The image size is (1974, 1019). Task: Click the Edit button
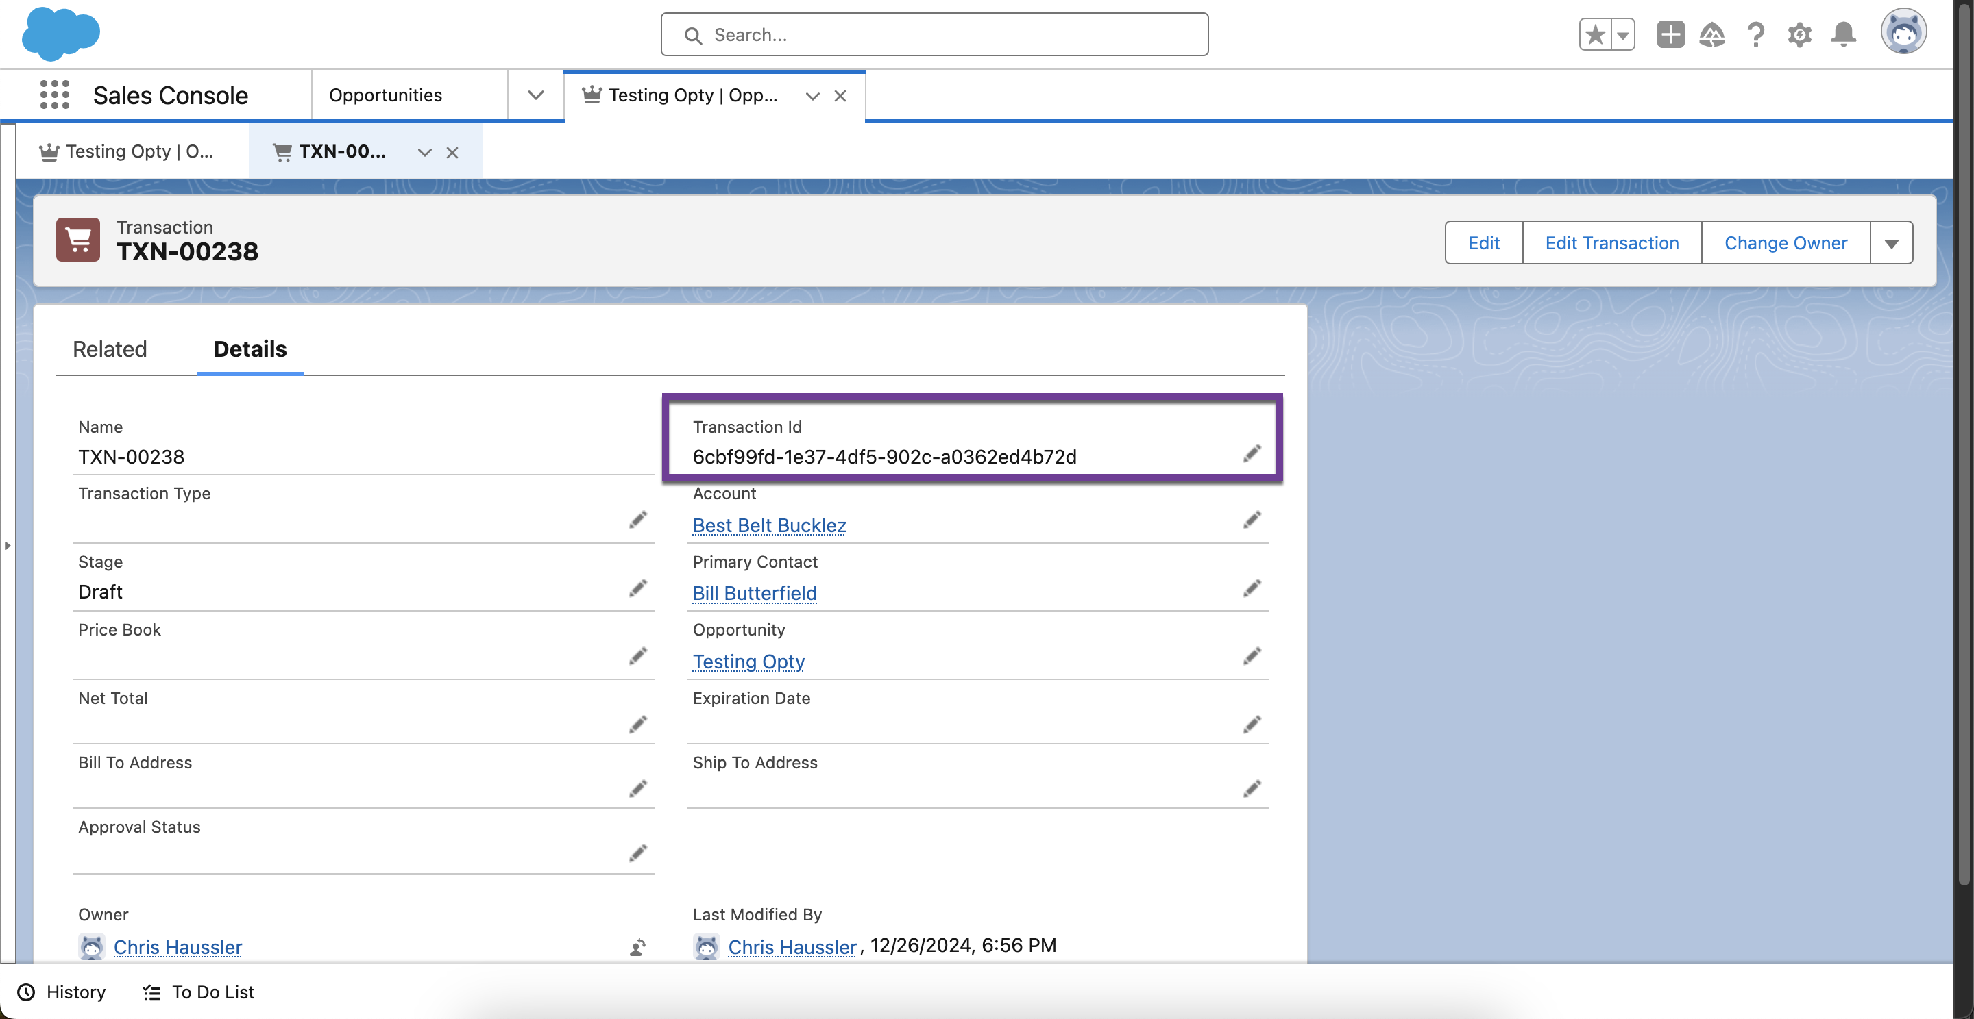[x=1483, y=242]
